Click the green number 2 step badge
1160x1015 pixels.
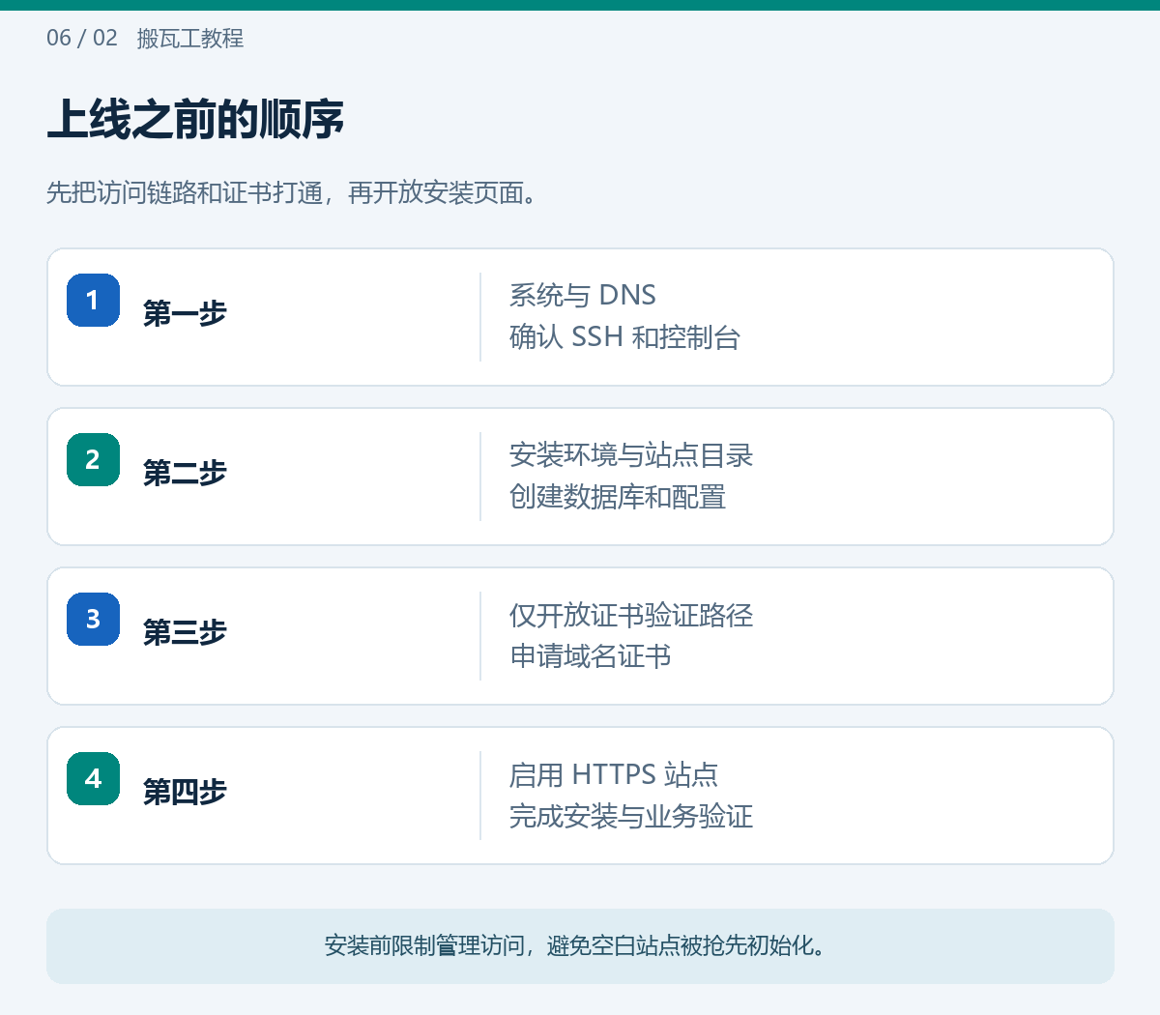tap(93, 459)
